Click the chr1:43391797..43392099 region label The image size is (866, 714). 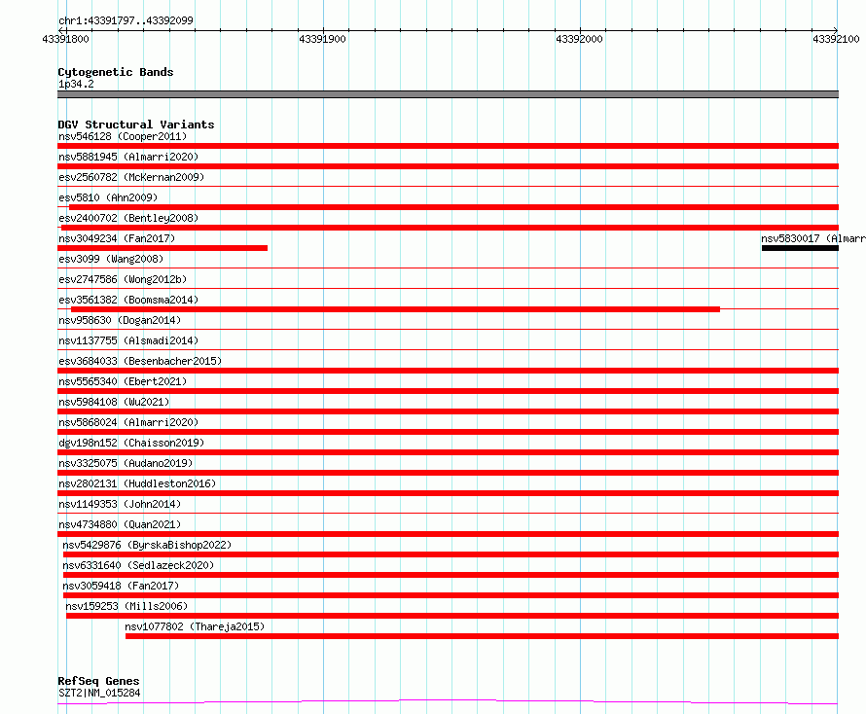(x=126, y=20)
